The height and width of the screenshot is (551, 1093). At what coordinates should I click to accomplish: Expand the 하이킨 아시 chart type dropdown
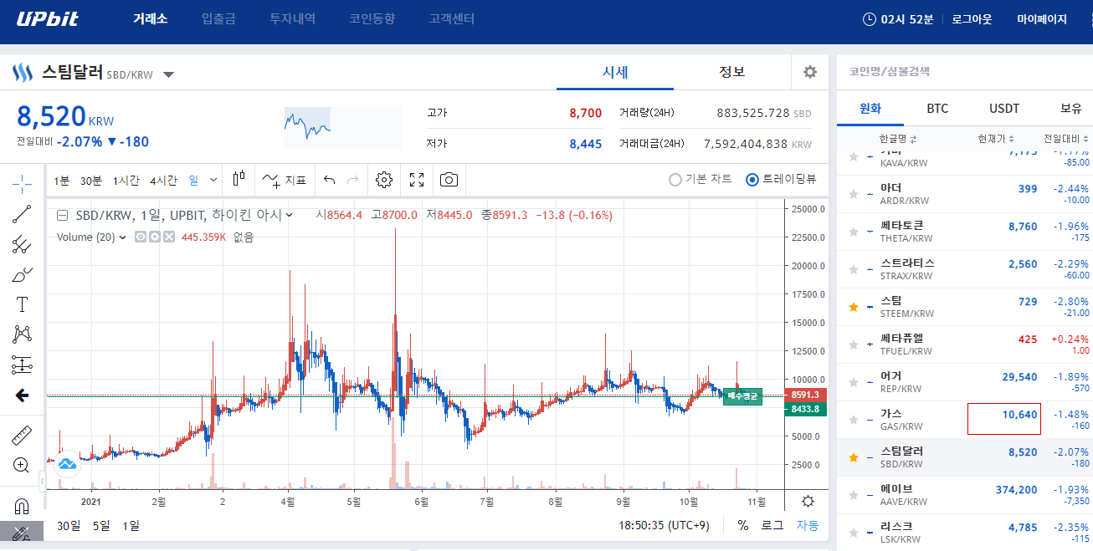pos(290,215)
